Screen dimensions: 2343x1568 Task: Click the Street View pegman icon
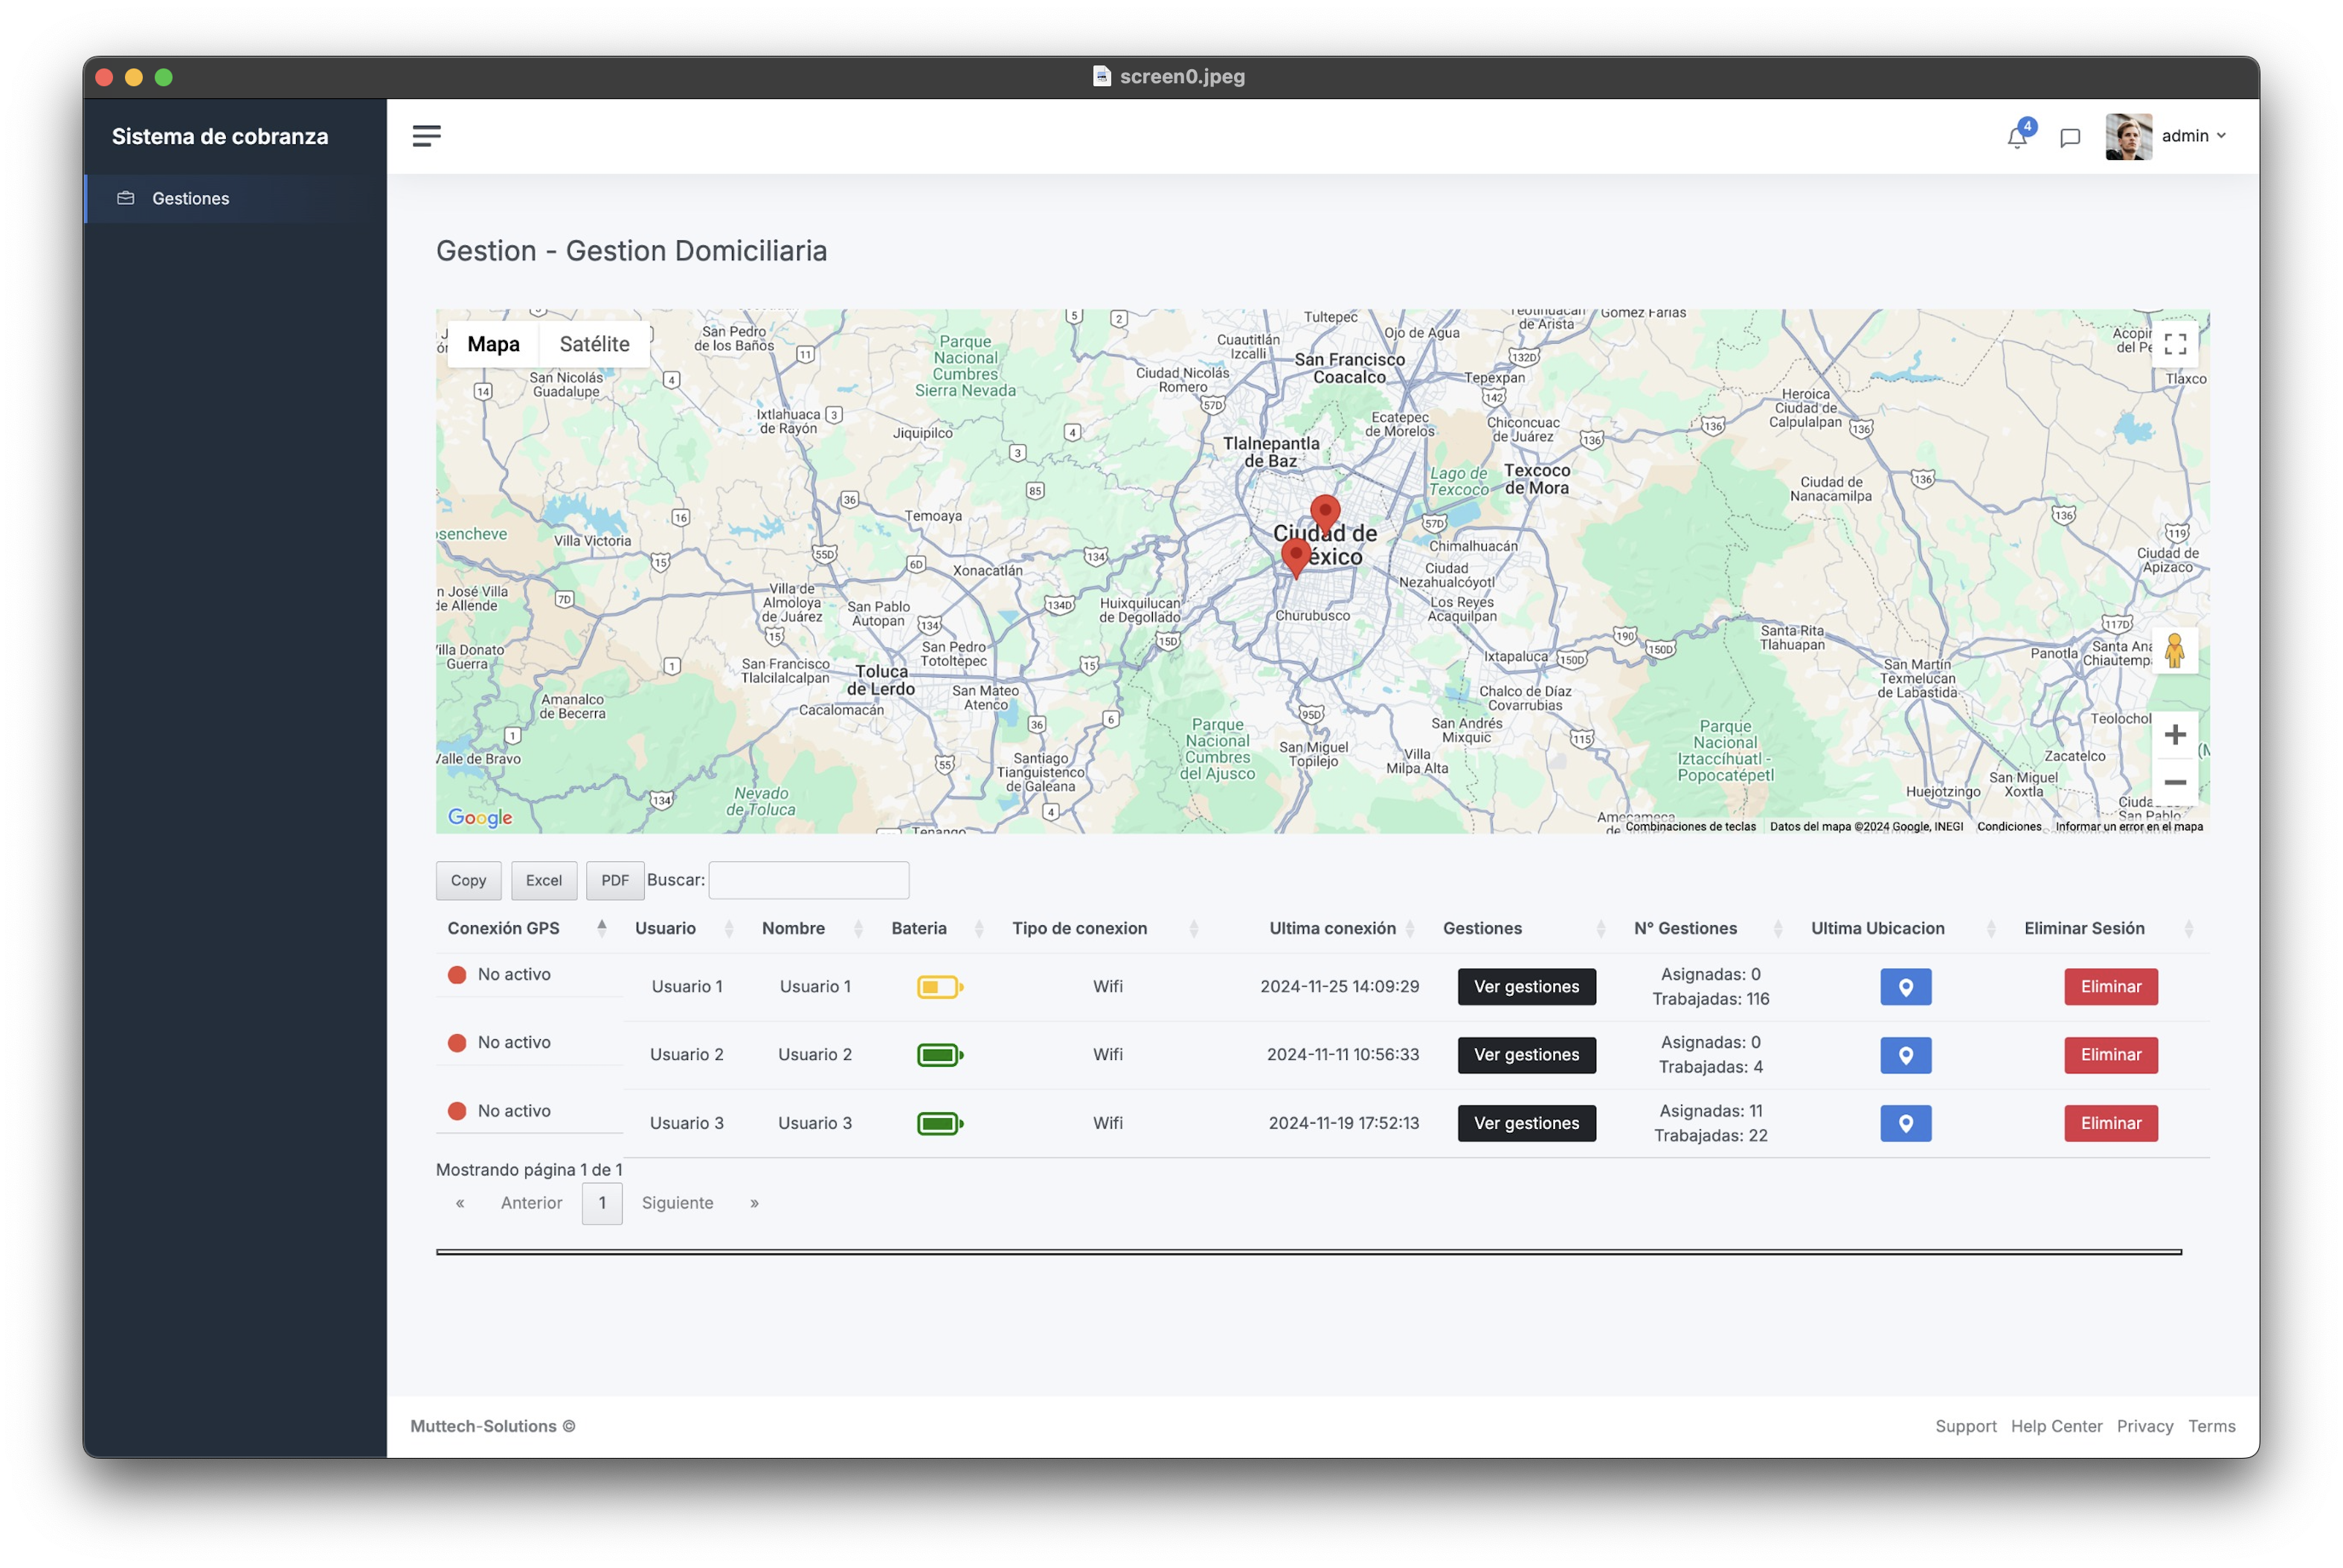(2175, 651)
